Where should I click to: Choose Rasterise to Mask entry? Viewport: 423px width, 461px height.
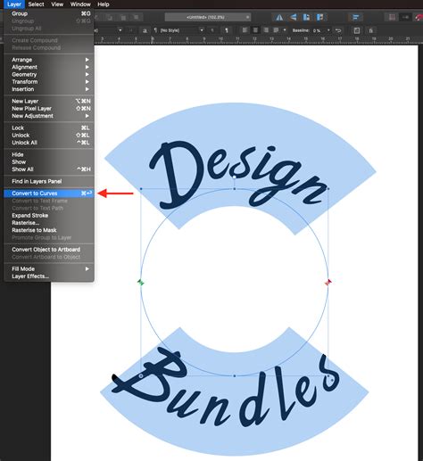pos(49,230)
